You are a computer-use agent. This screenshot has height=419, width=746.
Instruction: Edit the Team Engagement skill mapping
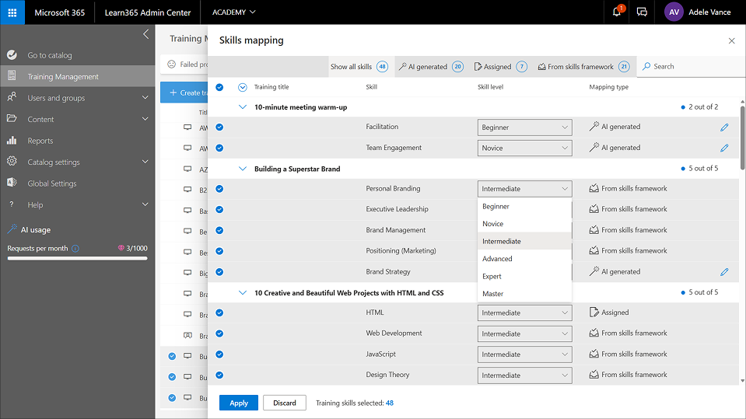click(724, 148)
